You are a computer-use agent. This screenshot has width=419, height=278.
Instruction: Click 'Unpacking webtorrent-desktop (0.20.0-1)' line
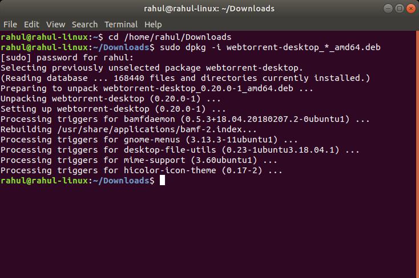tap(111, 99)
